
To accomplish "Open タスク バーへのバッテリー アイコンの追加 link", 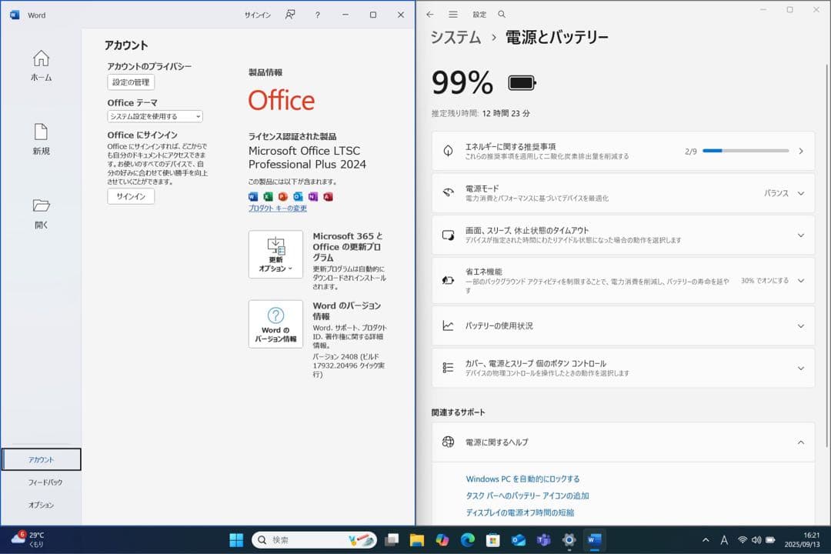I will point(527,496).
